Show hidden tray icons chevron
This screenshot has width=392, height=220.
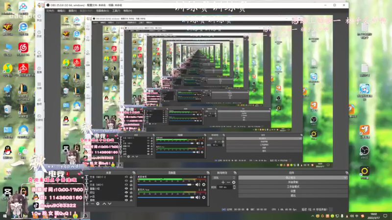pyautogui.click(x=313, y=216)
